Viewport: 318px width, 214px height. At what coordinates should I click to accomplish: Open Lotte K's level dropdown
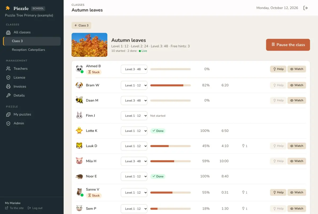point(134,131)
